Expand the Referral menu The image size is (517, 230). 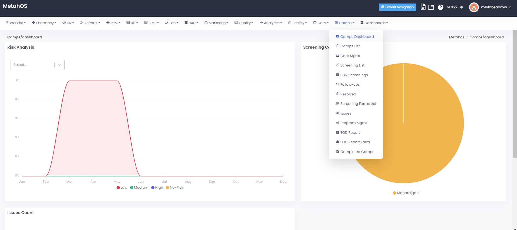(x=90, y=23)
